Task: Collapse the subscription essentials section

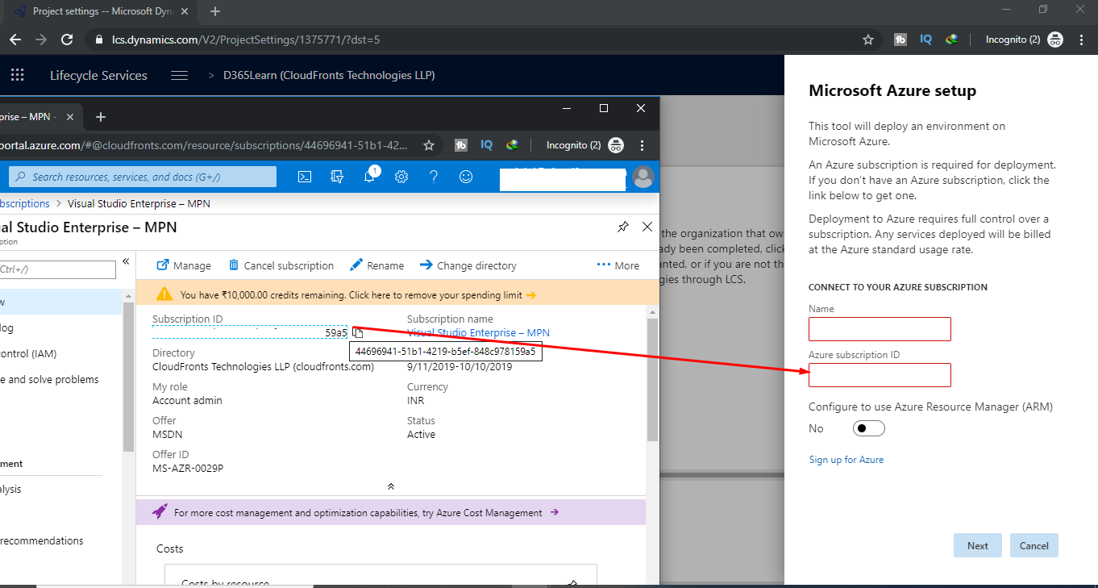Action: point(391,486)
